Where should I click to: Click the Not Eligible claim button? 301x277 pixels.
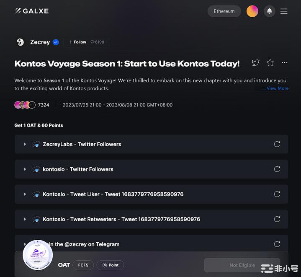(242, 265)
